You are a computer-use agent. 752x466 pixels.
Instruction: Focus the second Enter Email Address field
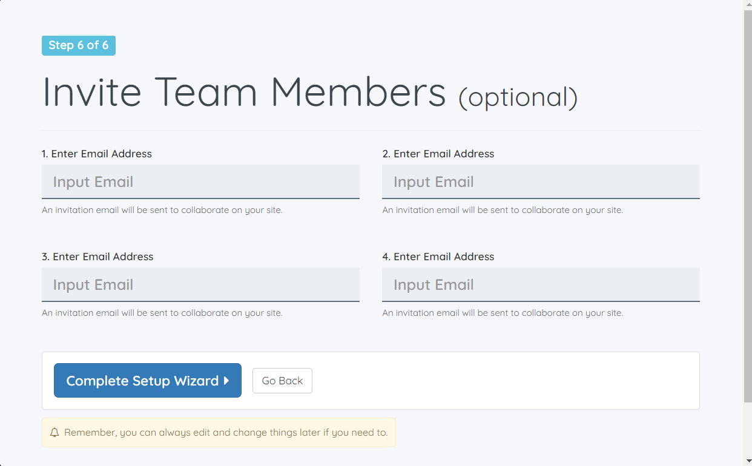[x=541, y=182]
